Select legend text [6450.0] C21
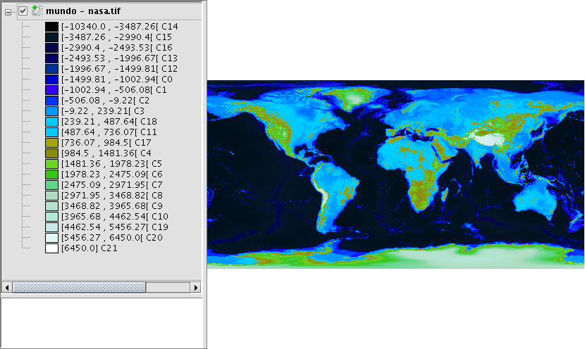This screenshot has height=349, width=585. click(90, 248)
